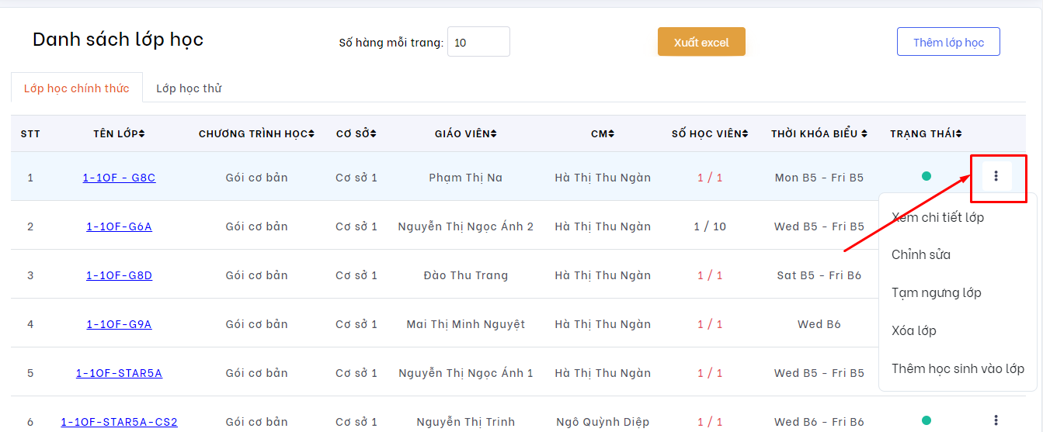1043x432 pixels.
Task: Select the Lớp học chính thức tab
Action: pos(76,88)
